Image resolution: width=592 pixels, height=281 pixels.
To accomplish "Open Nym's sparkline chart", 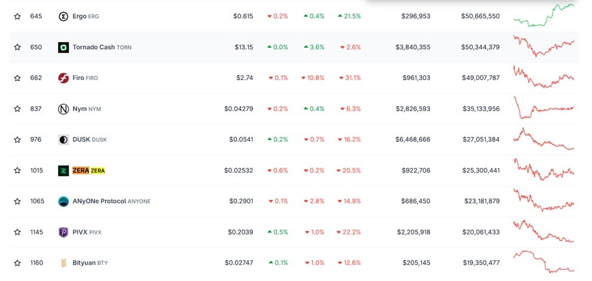I will (x=544, y=108).
